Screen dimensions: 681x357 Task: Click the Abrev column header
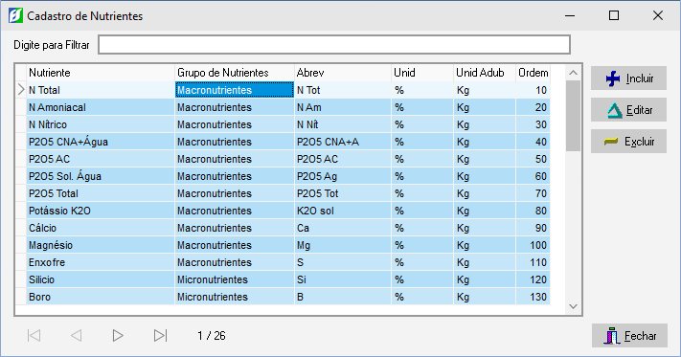343,73
